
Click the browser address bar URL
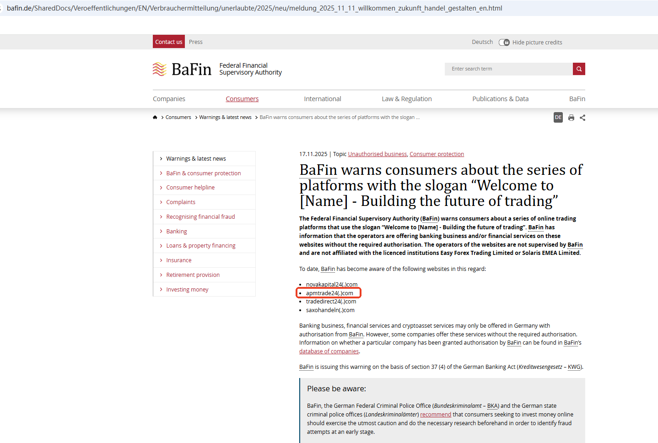pos(254,8)
